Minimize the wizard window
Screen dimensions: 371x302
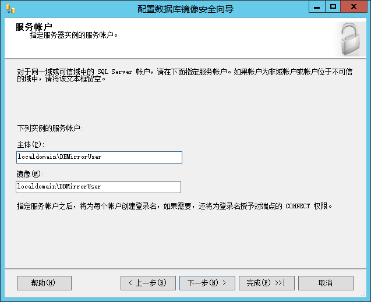pyautogui.click(x=316, y=7)
